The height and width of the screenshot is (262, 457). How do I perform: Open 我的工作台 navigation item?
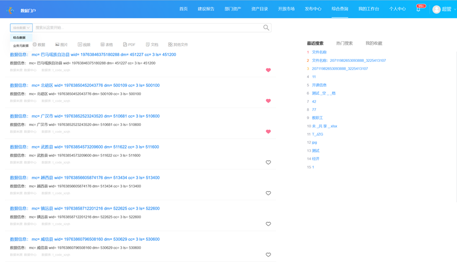[x=369, y=9]
